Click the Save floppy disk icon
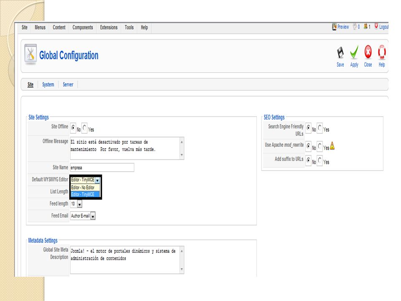This screenshot has height=301, width=401. (x=340, y=53)
